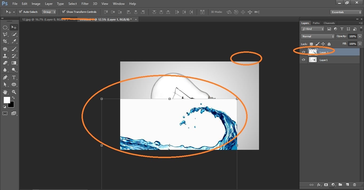
Task: Select the Gradient tool
Action: pos(14,63)
